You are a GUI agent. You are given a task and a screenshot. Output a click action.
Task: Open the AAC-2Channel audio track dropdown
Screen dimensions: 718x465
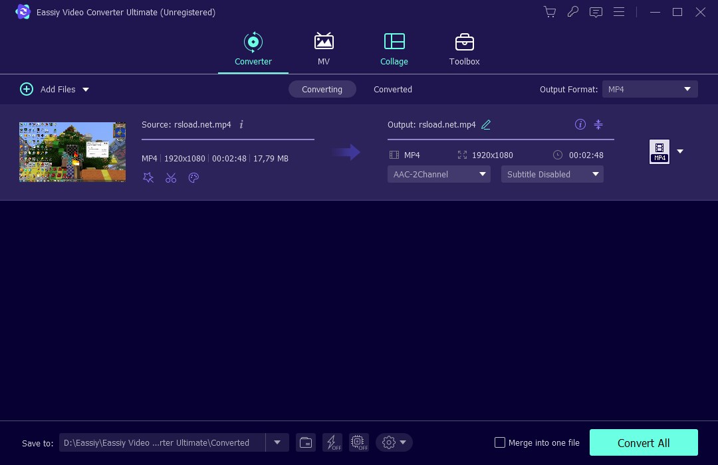[x=439, y=174]
